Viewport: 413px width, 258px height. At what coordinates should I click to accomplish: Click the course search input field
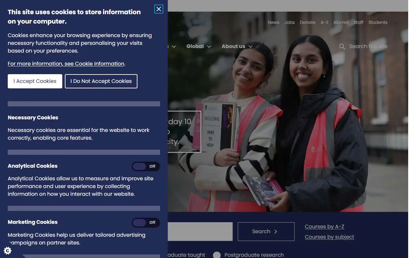click(x=200, y=232)
